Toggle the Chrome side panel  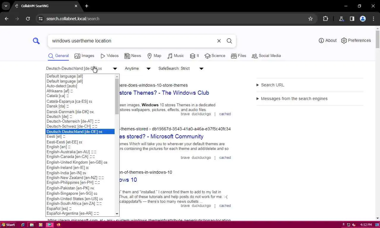352,19
